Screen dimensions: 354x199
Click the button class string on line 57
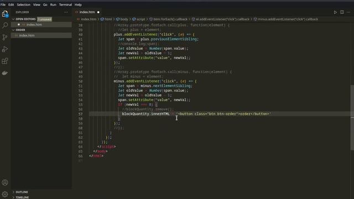(x=223, y=114)
